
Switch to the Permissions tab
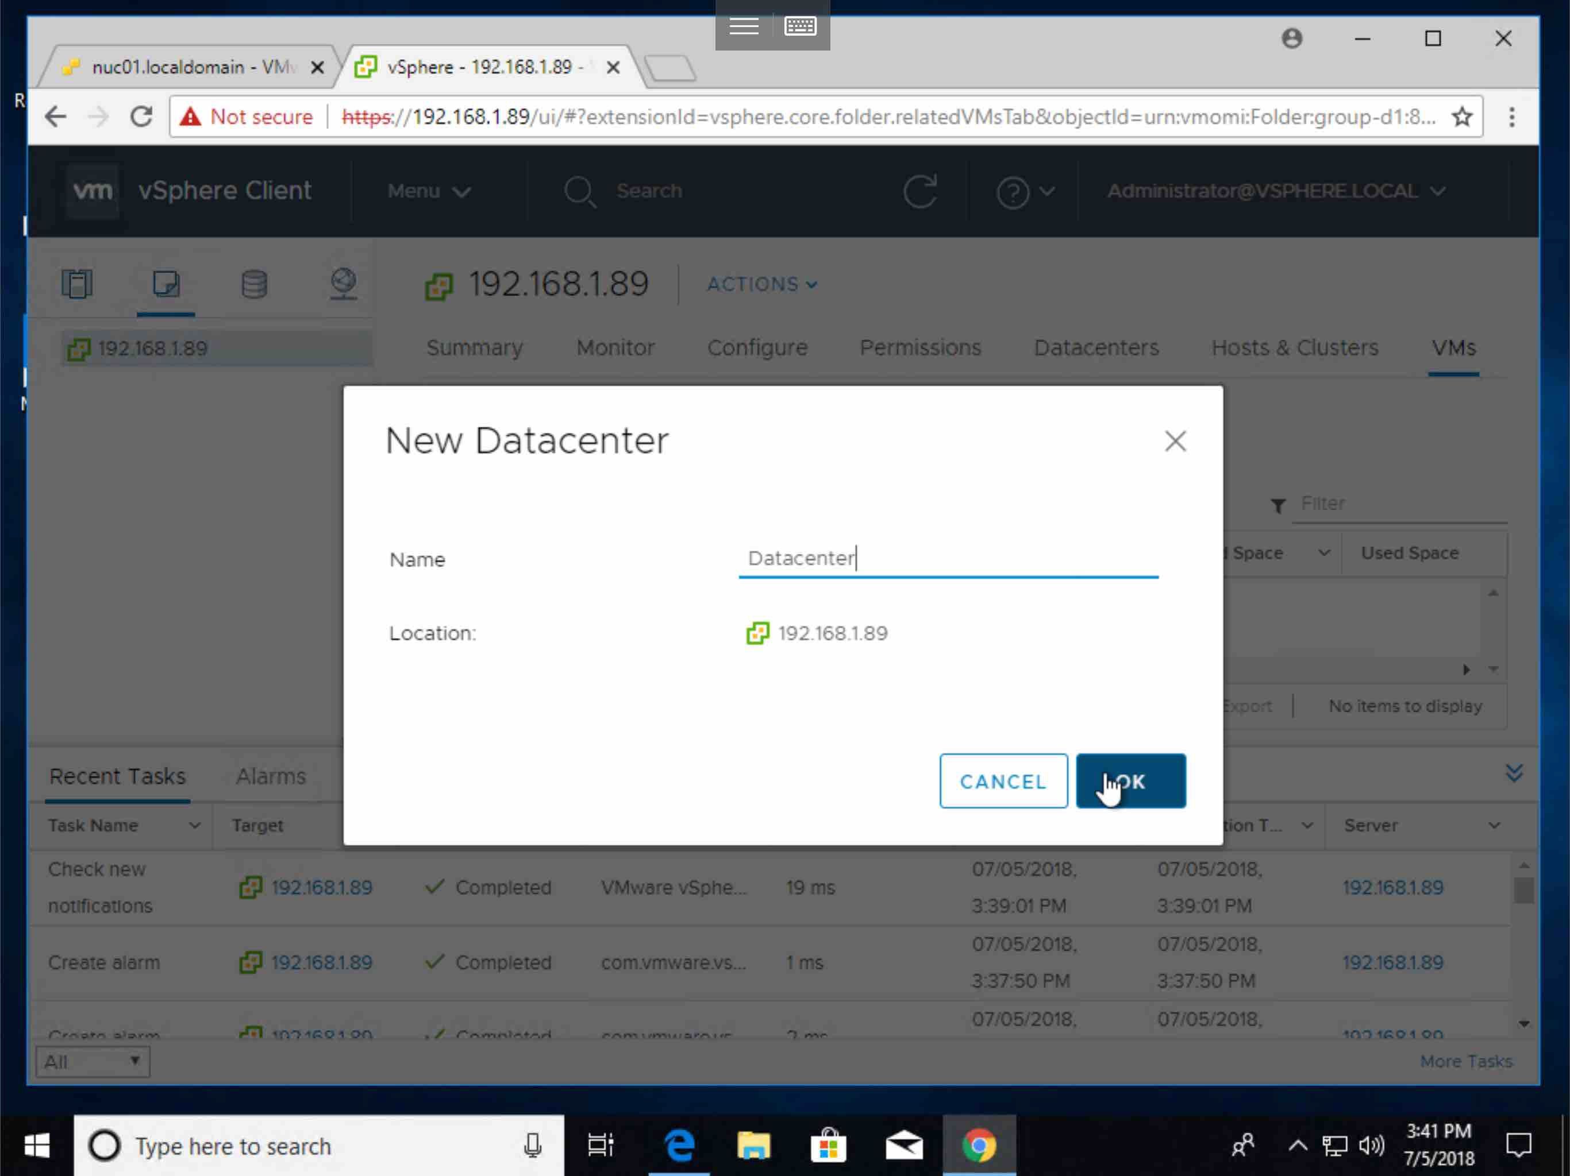coord(920,347)
